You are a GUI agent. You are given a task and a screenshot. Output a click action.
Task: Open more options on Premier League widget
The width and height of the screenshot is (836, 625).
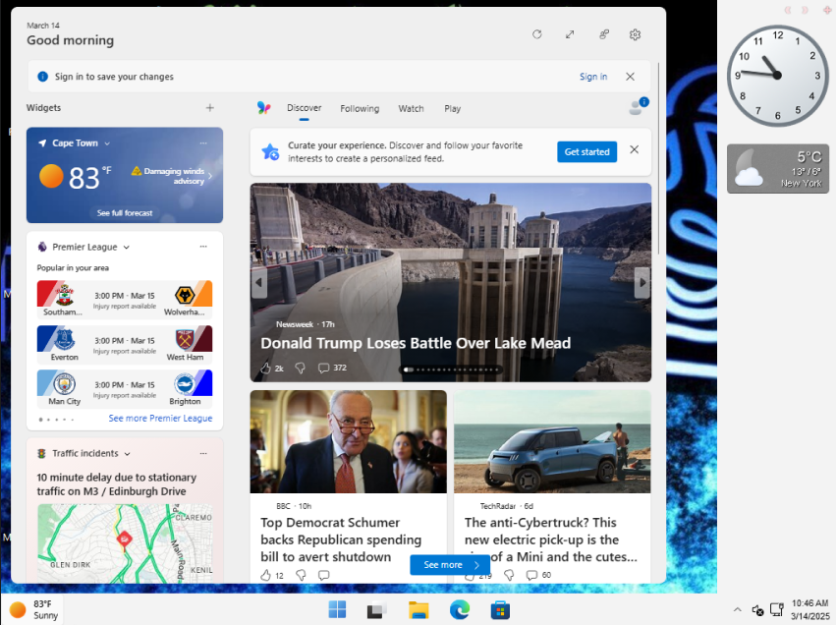pyautogui.click(x=203, y=247)
